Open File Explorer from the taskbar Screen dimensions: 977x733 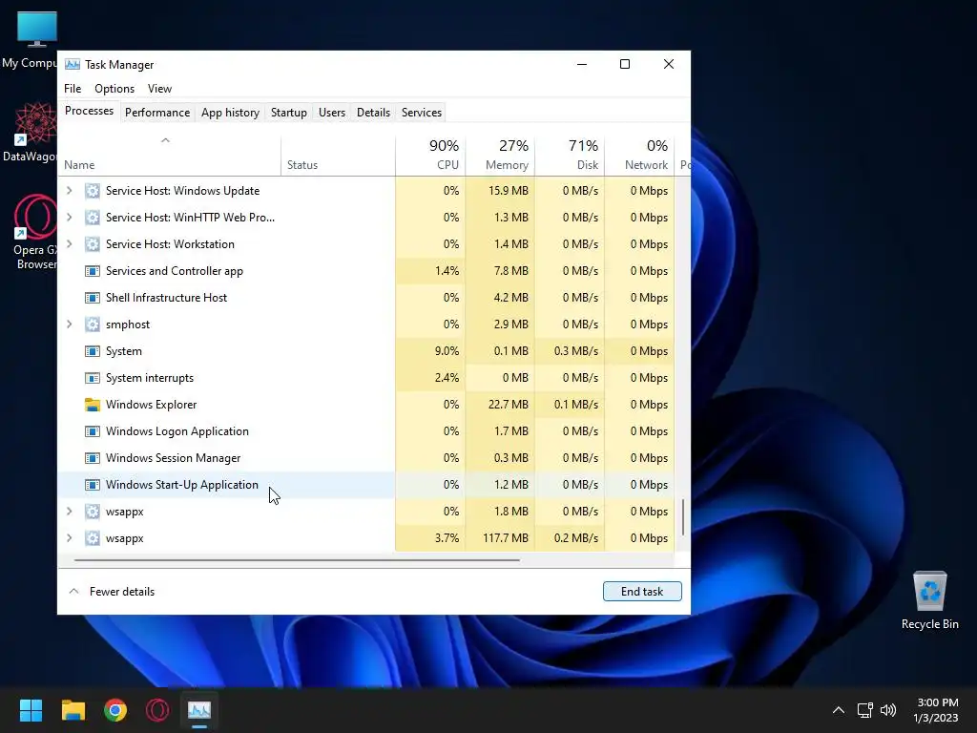[73, 710]
